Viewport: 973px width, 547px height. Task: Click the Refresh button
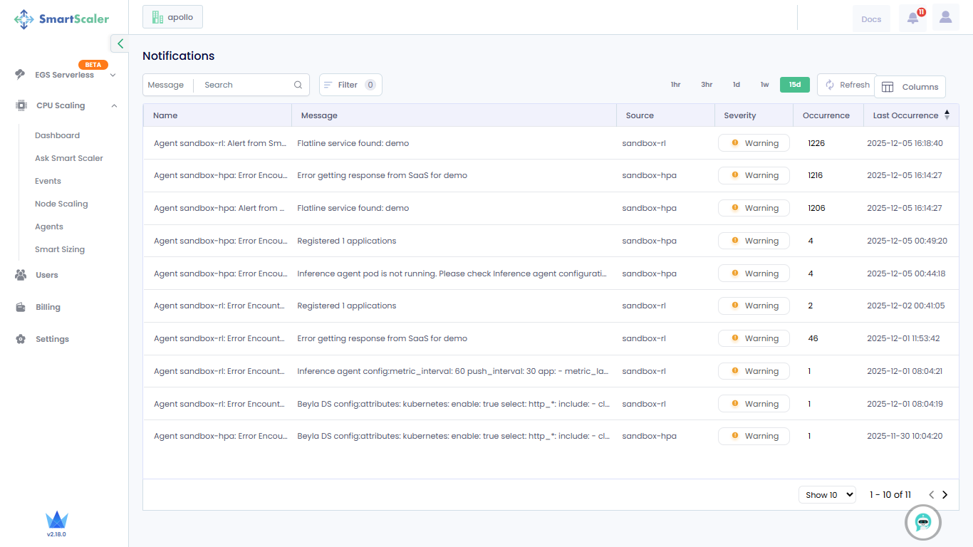tap(847, 85)
